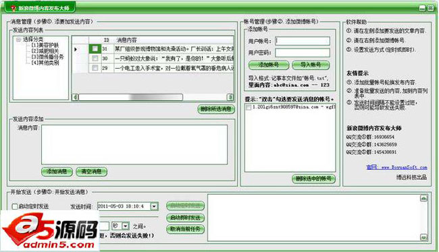Screen dimensions: 439x252
Task: Click into the 消息内容 text area
Action: click(134, 144)
